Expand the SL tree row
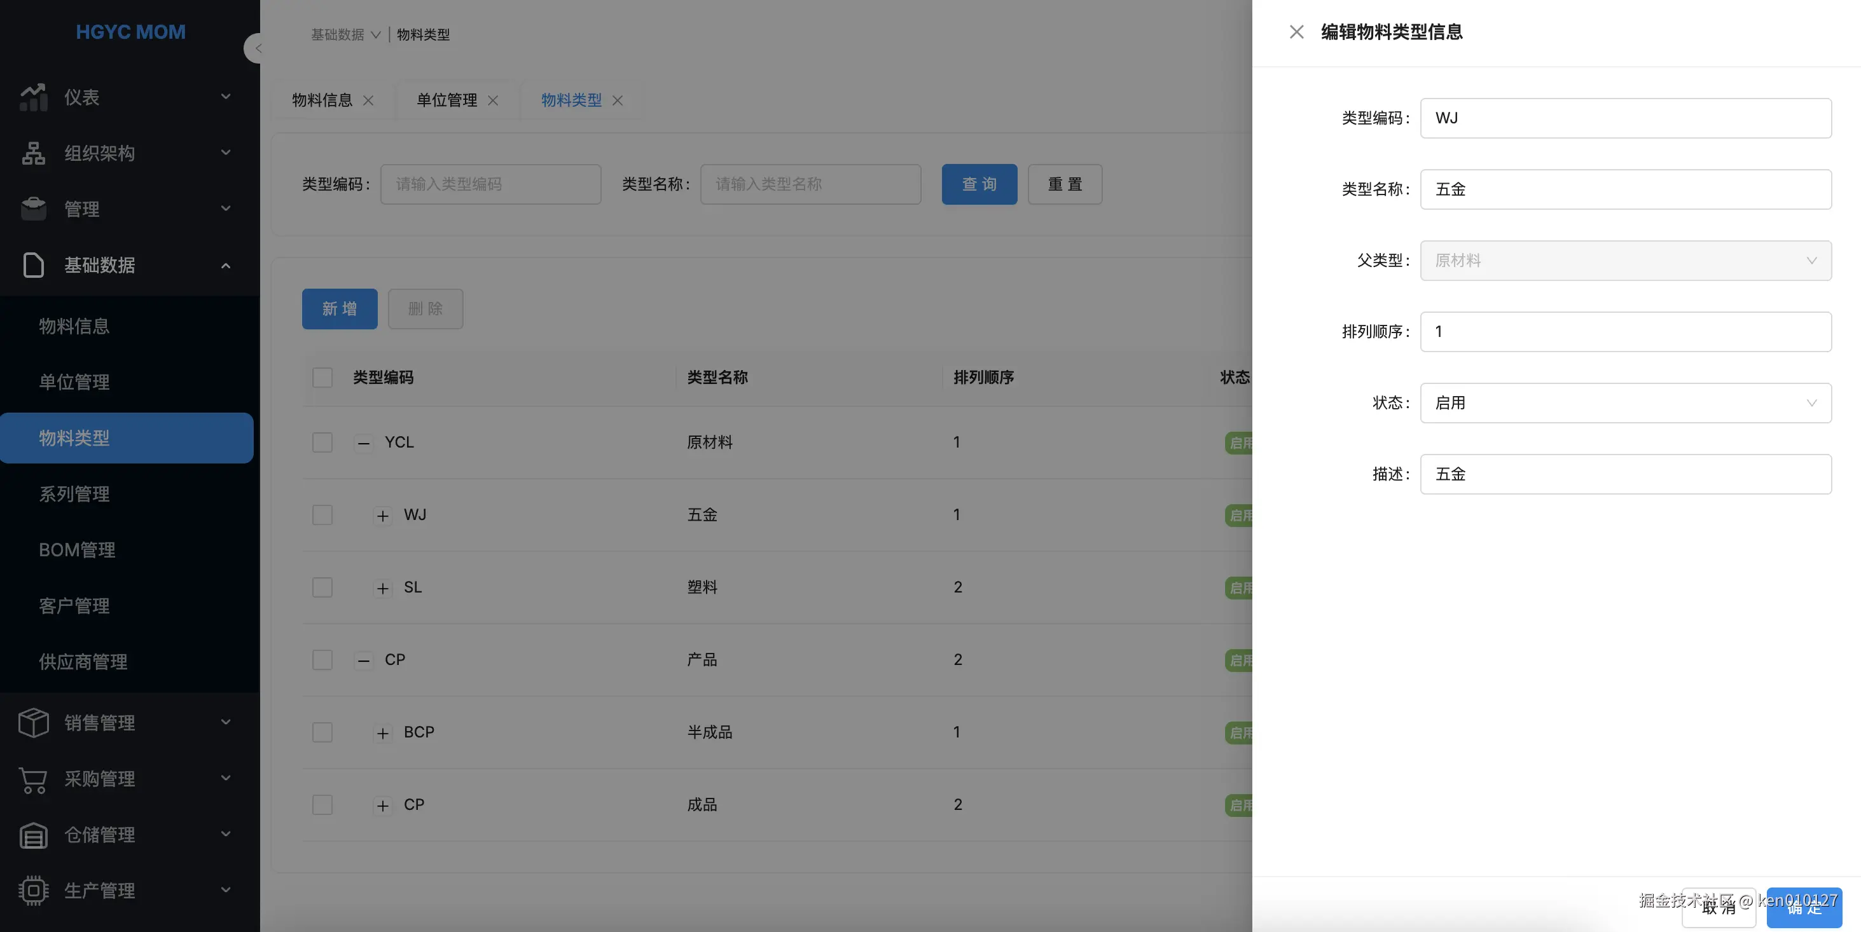 (383, 587)
